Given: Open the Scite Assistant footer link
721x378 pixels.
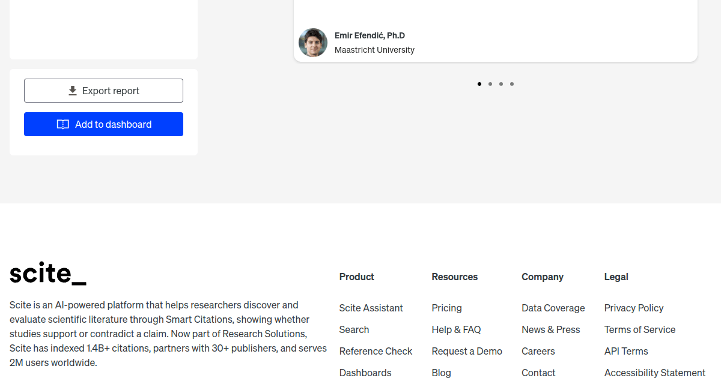Looking at the screenshot, I should tap(371, 308).
